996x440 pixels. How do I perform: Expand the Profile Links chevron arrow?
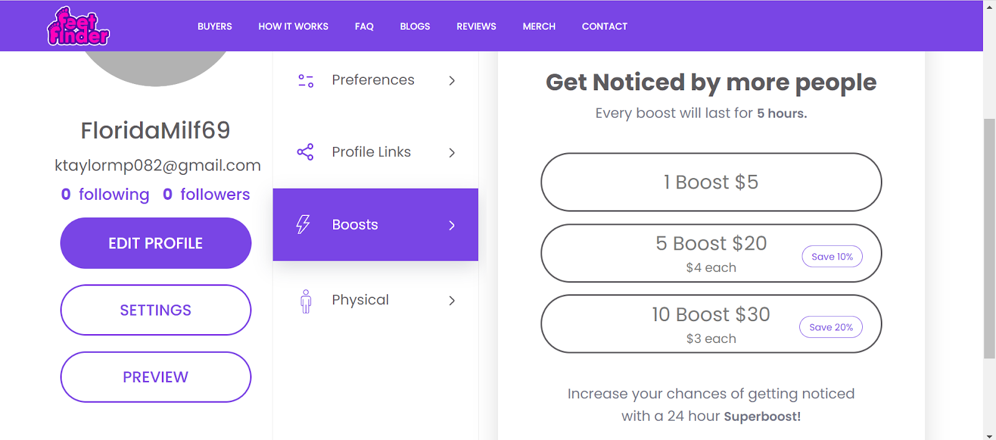(452, 152)
